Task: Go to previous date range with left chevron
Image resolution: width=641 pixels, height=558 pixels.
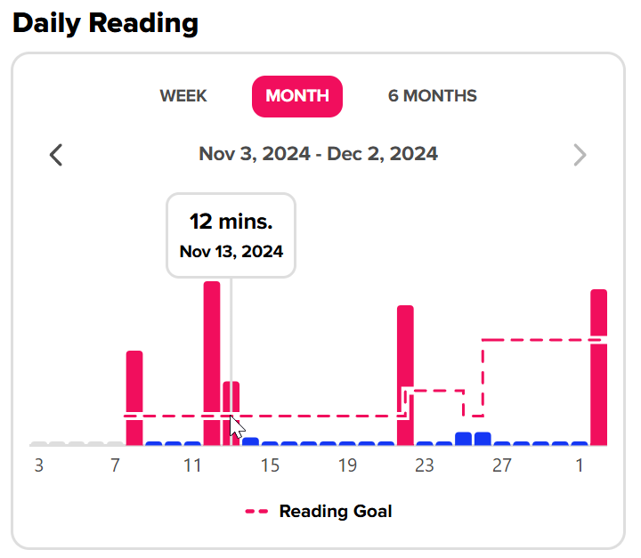Action: pyautogui.click(x=56, y=155)
